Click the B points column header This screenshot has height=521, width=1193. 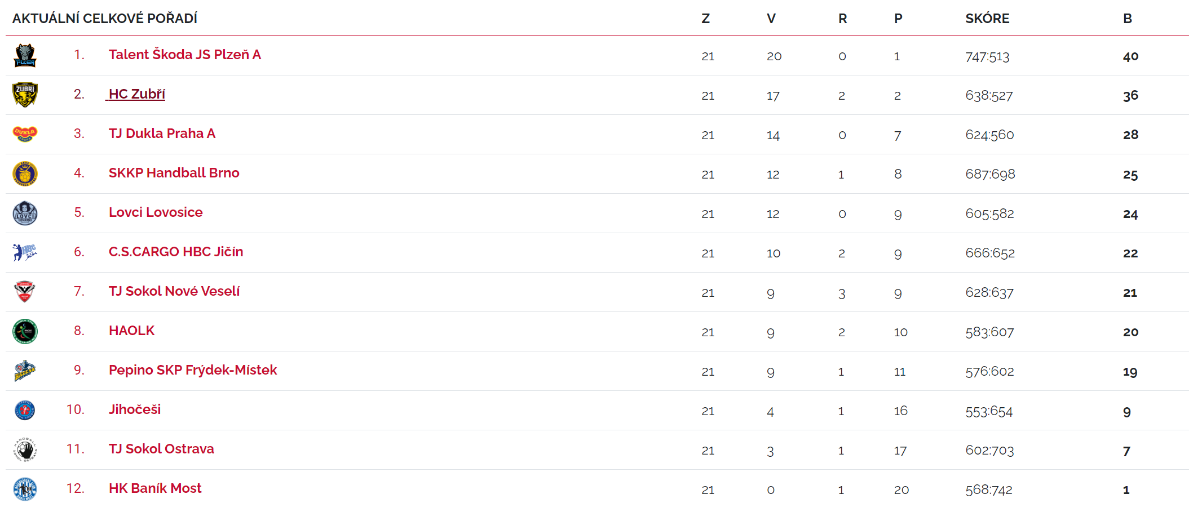coord(1128,19)
